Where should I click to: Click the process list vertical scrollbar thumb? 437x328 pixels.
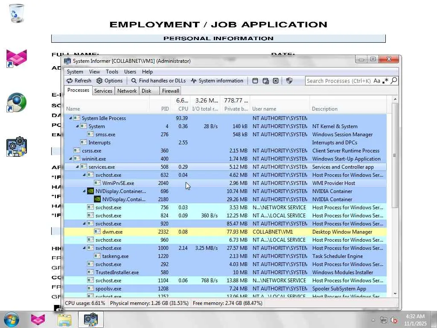tap(395, 155)
